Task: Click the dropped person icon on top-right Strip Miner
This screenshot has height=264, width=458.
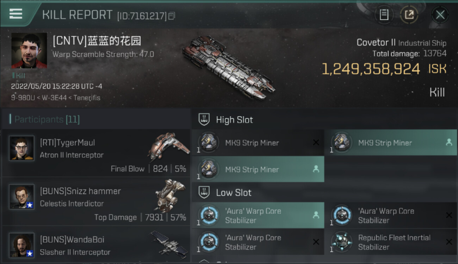Action: click(x=449, y=142)
